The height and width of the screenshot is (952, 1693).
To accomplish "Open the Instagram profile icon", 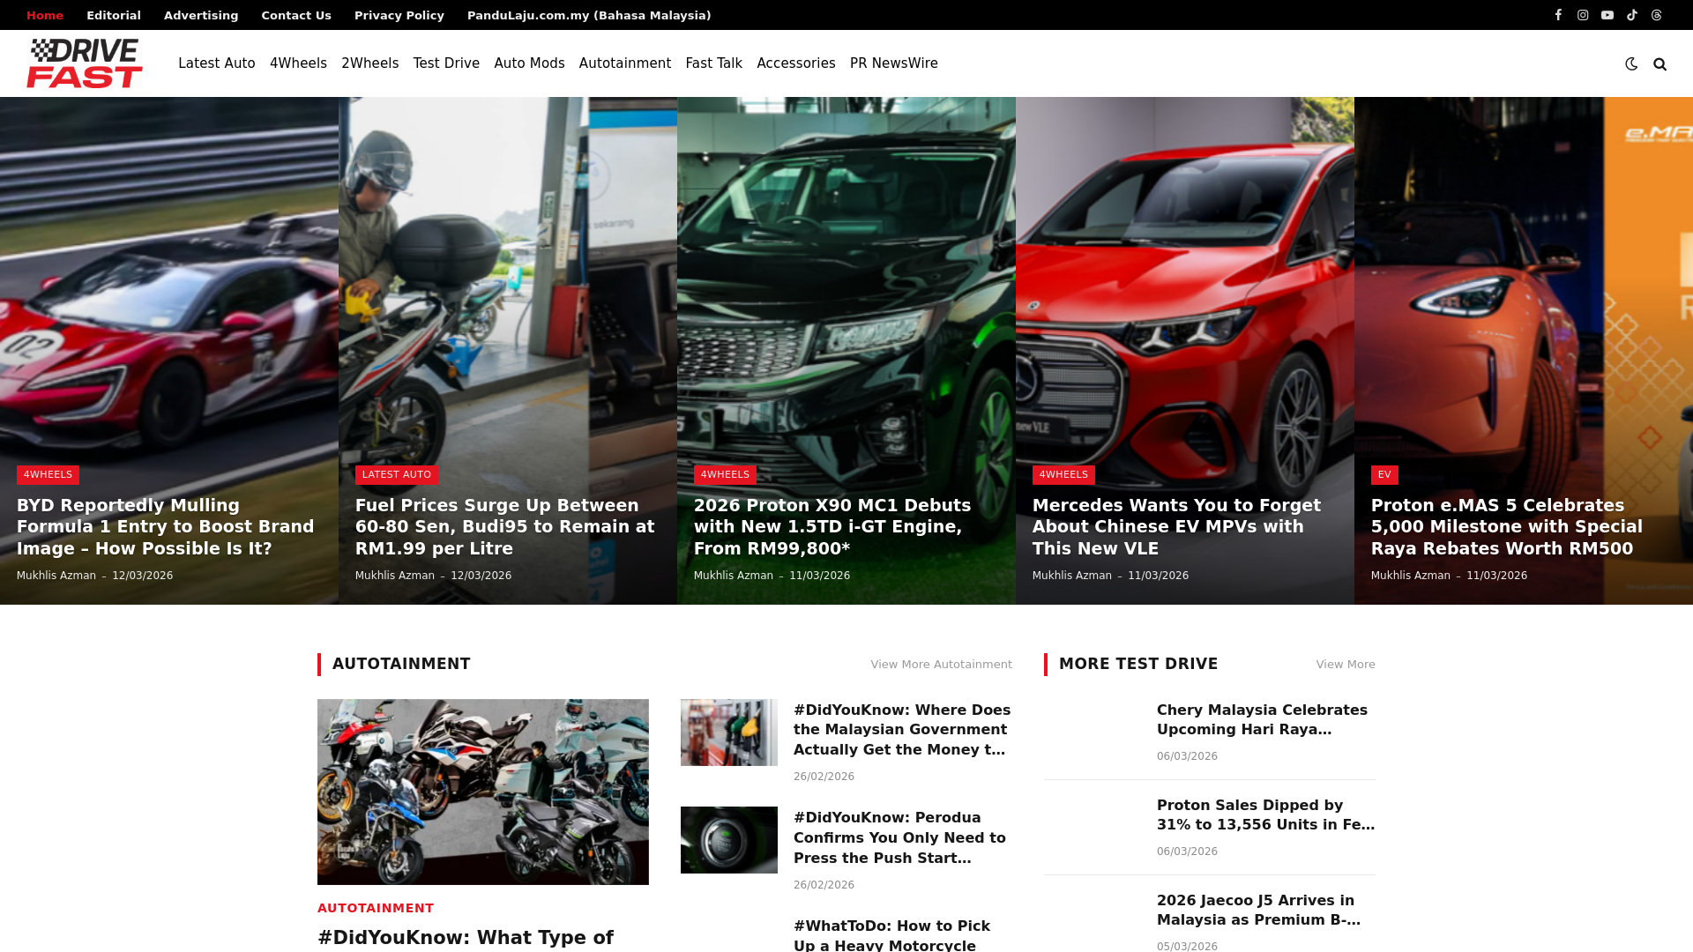I will (x=1583, y=15).
